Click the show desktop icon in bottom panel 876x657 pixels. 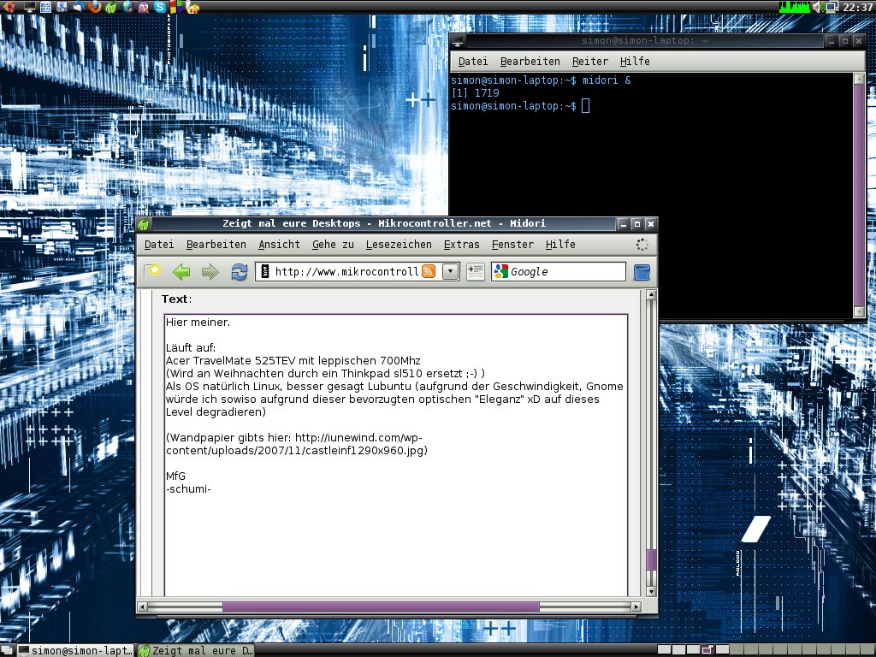(7, 650)
